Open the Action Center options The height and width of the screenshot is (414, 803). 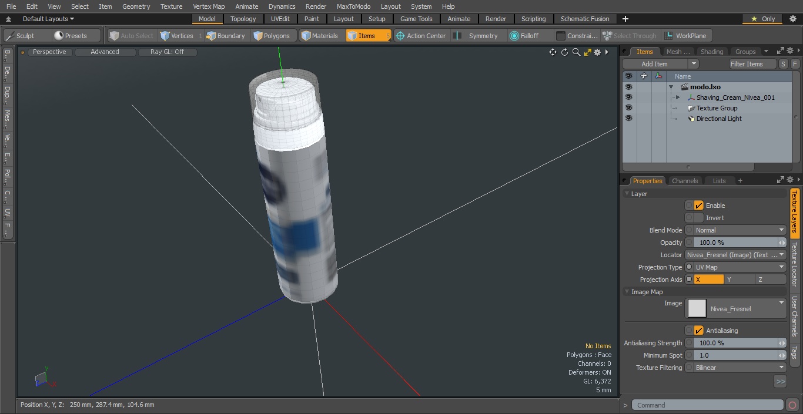[421, 36]
